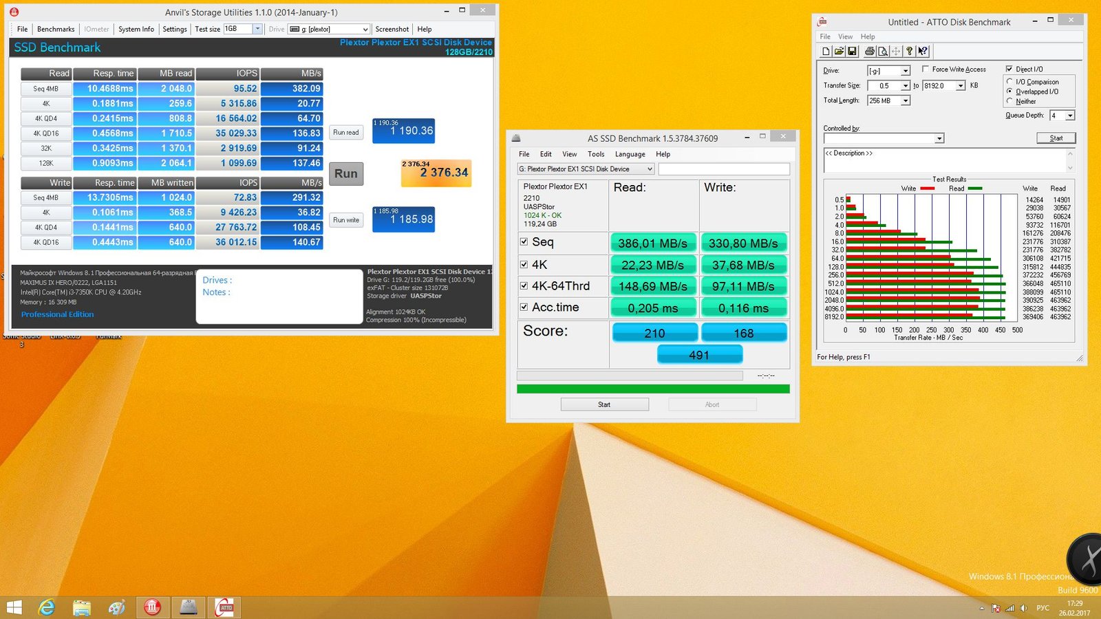Image resolution: width=1101 pixels, height=619 pixels.
Task: Click the Save floppy icon in ATTO toolbar
Action: 852,51
